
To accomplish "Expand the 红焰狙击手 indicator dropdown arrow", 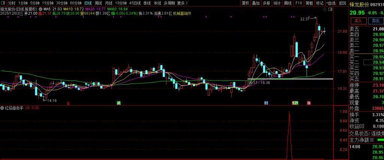I will tap(2, 108).
